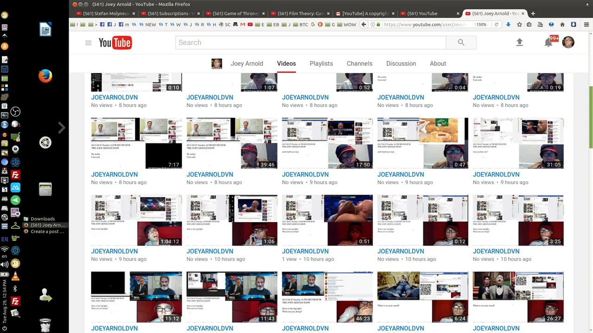Open the Channels channel tab
This screenshot has width=593, height=333.
coord(360,64)
